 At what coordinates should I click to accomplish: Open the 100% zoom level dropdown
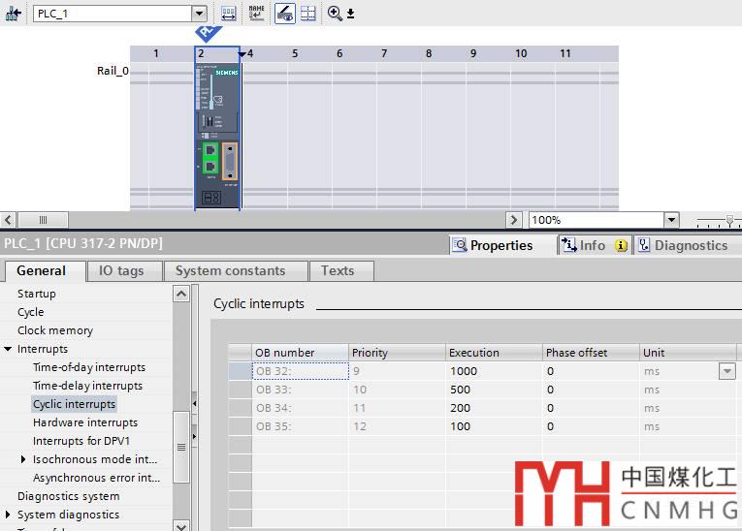670,220
